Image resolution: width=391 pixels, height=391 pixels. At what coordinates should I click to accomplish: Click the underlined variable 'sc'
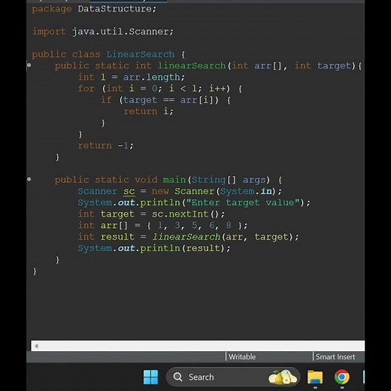click(x=129, y=192)
